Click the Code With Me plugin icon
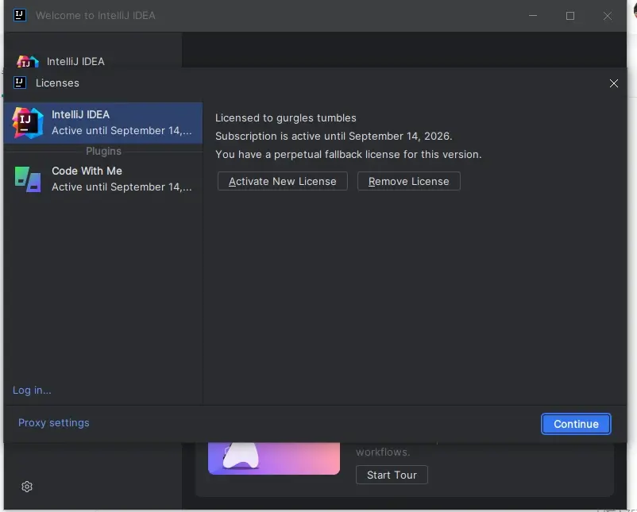The height and width of the screenshot is (512, 637). point(28,179)
